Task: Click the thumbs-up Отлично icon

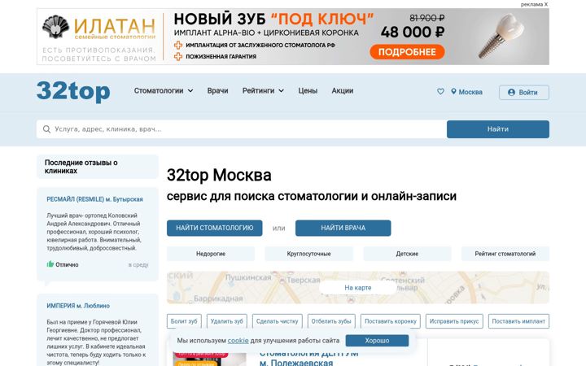Action: coord(50,264)
